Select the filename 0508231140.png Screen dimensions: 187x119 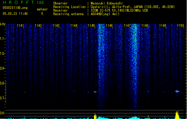coord(15,8)
